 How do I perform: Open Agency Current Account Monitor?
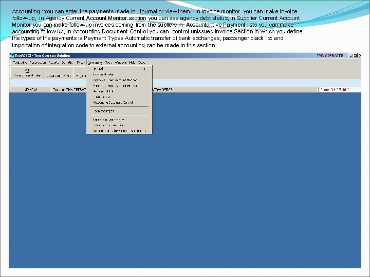pyautogui.click(x=119, y=80)
